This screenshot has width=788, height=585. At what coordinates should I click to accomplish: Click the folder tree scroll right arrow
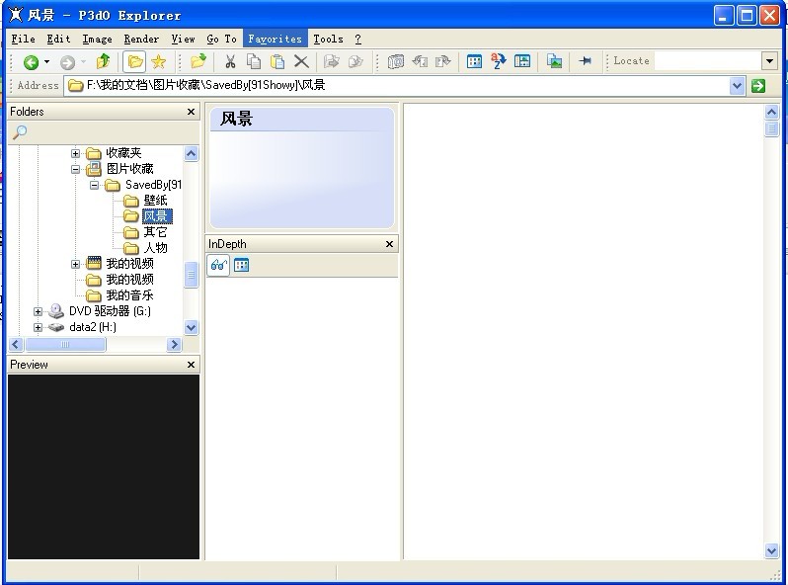coord(174,345)
